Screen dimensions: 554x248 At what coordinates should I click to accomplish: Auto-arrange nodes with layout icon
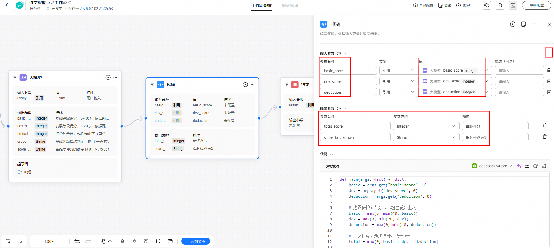(x=146, y=241)
